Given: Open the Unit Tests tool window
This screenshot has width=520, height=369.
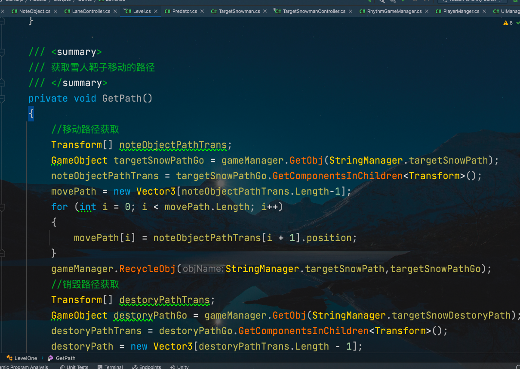Looking at the screenshot, I should point(74,367).
